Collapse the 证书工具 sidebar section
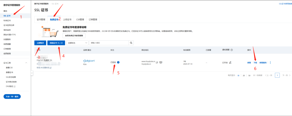The width and height of the screenshot is (292, 116). tap(26, 62)
